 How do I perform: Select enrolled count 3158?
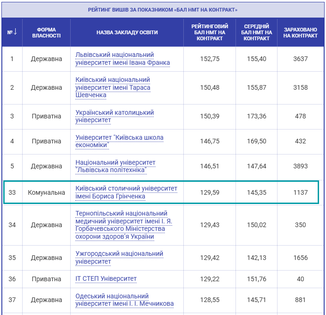[300, 87]
